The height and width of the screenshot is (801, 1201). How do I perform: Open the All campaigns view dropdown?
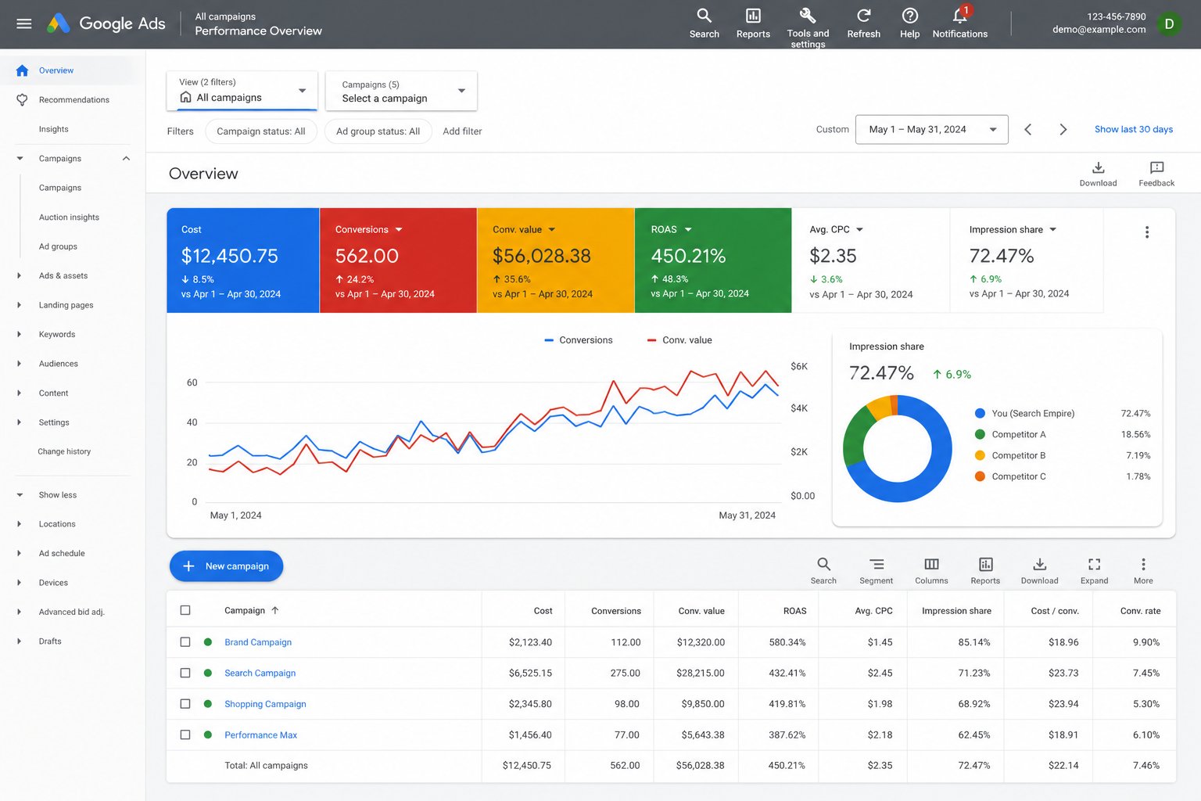tap(242, 91)
